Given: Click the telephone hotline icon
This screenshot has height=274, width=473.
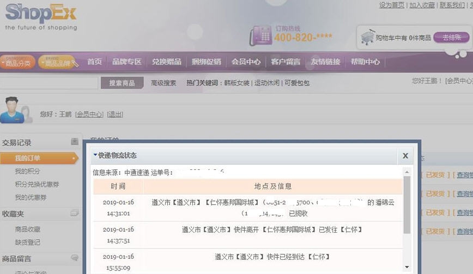Looking at the screenshot, I should 260,36.
